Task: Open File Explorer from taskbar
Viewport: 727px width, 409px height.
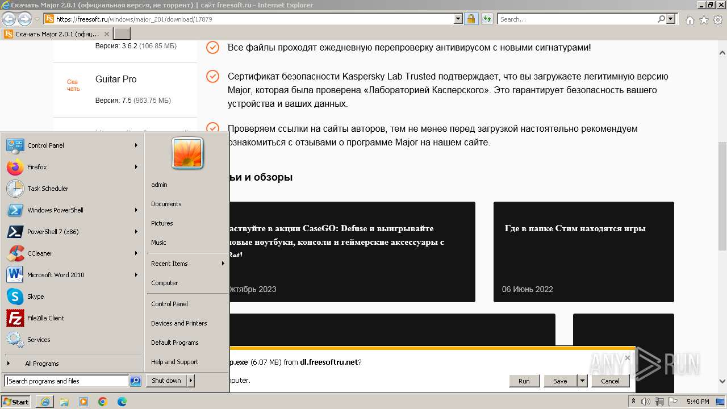Action: pyautogui.click(x=64, y=402)
